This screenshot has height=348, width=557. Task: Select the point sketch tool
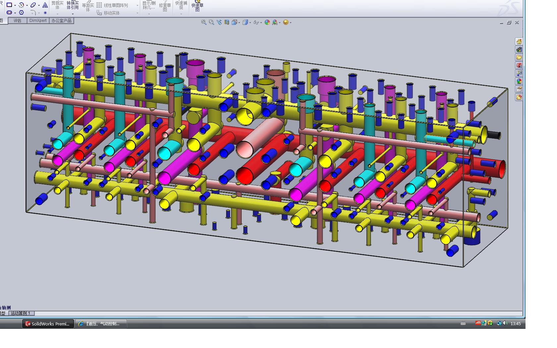pyautogui.click(x=45, y=13)
